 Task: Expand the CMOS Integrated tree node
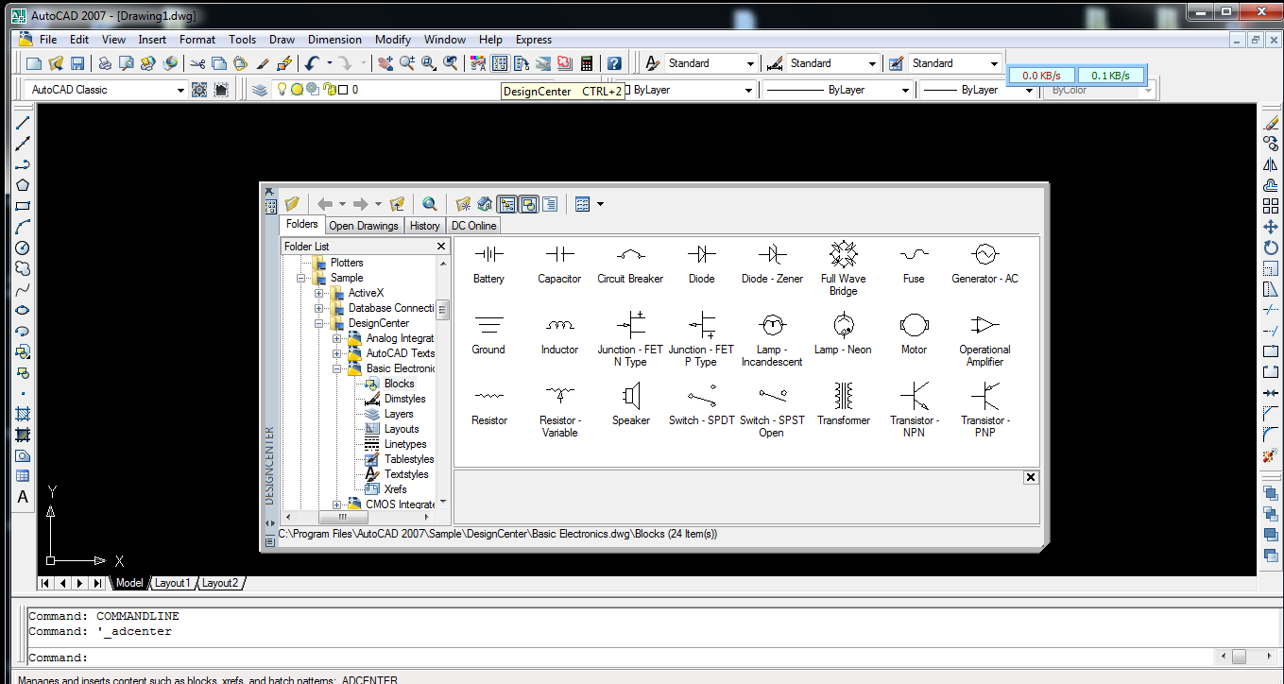click(x=336, y=504)
